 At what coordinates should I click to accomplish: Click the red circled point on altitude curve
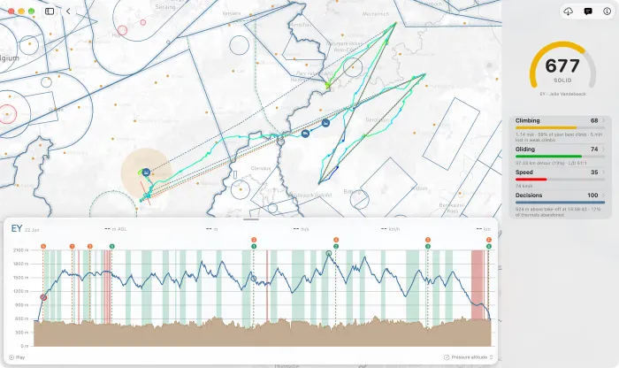[43, 297]
